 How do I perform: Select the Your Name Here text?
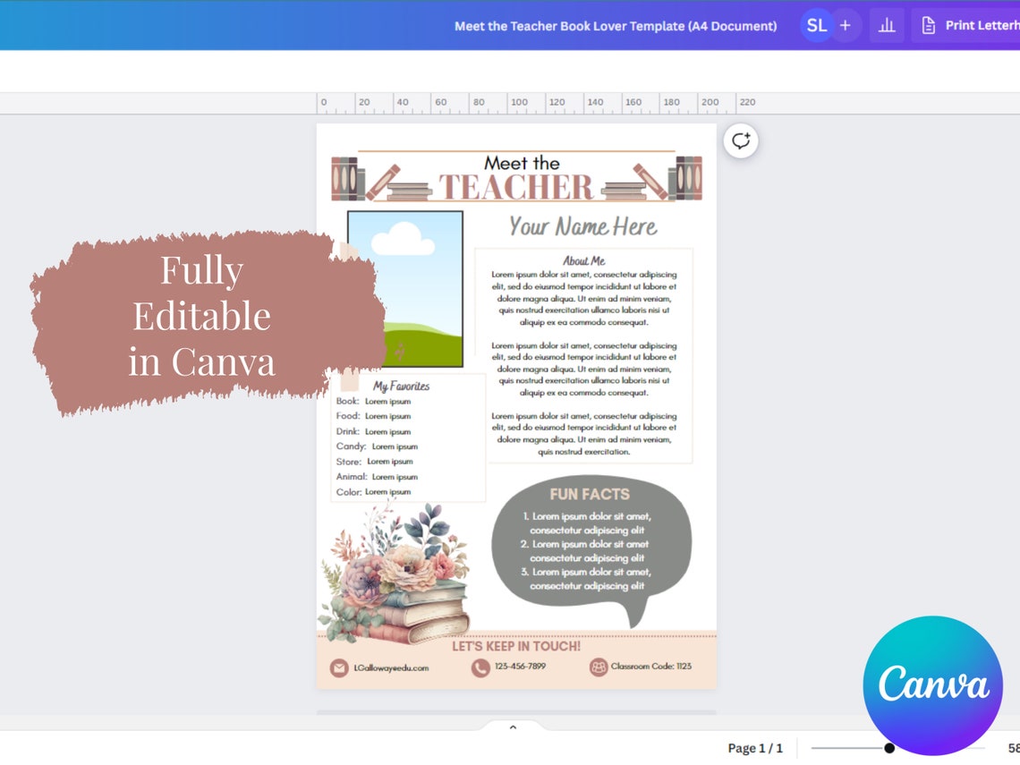coord(582,226)
